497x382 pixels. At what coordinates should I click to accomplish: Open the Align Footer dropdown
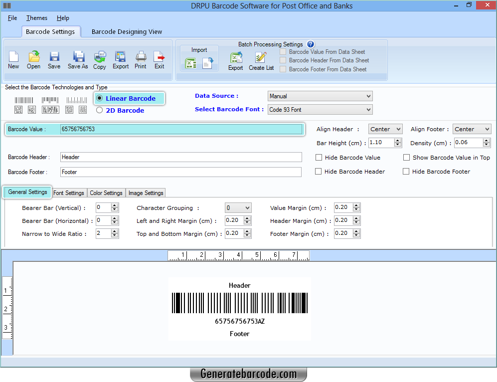pyautogui.click(x=472, y=129)
